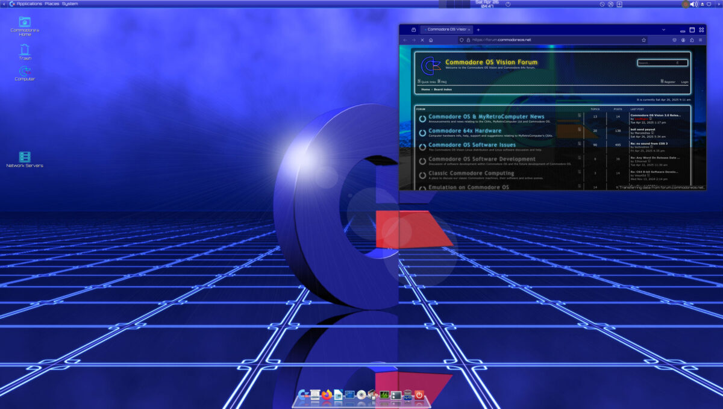This screenshot has height=409, width=723.
Task: Open the LibreOffice document app in dock
Action: coord(339,395)
